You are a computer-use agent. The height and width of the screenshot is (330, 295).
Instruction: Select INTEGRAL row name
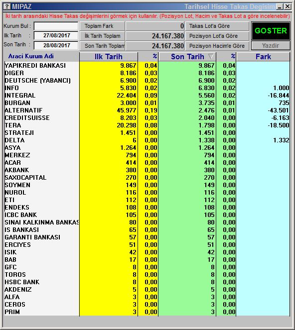(x=20, y=96)
